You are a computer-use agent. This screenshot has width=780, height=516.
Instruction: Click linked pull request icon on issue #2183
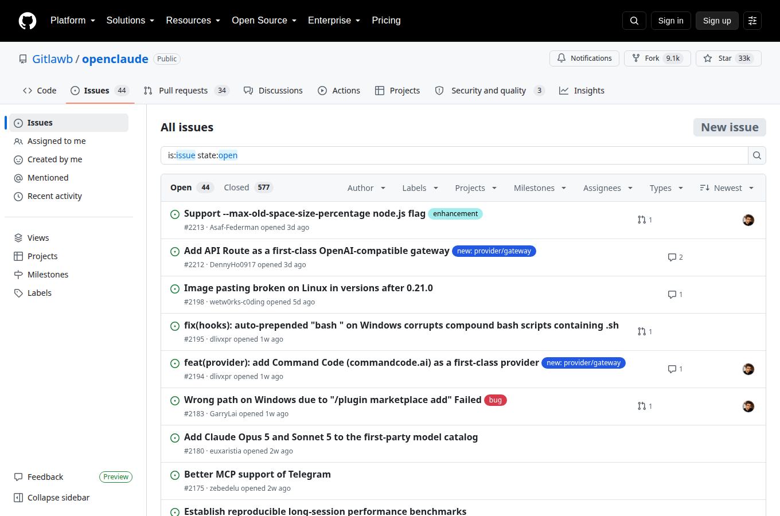pos(642,406)
